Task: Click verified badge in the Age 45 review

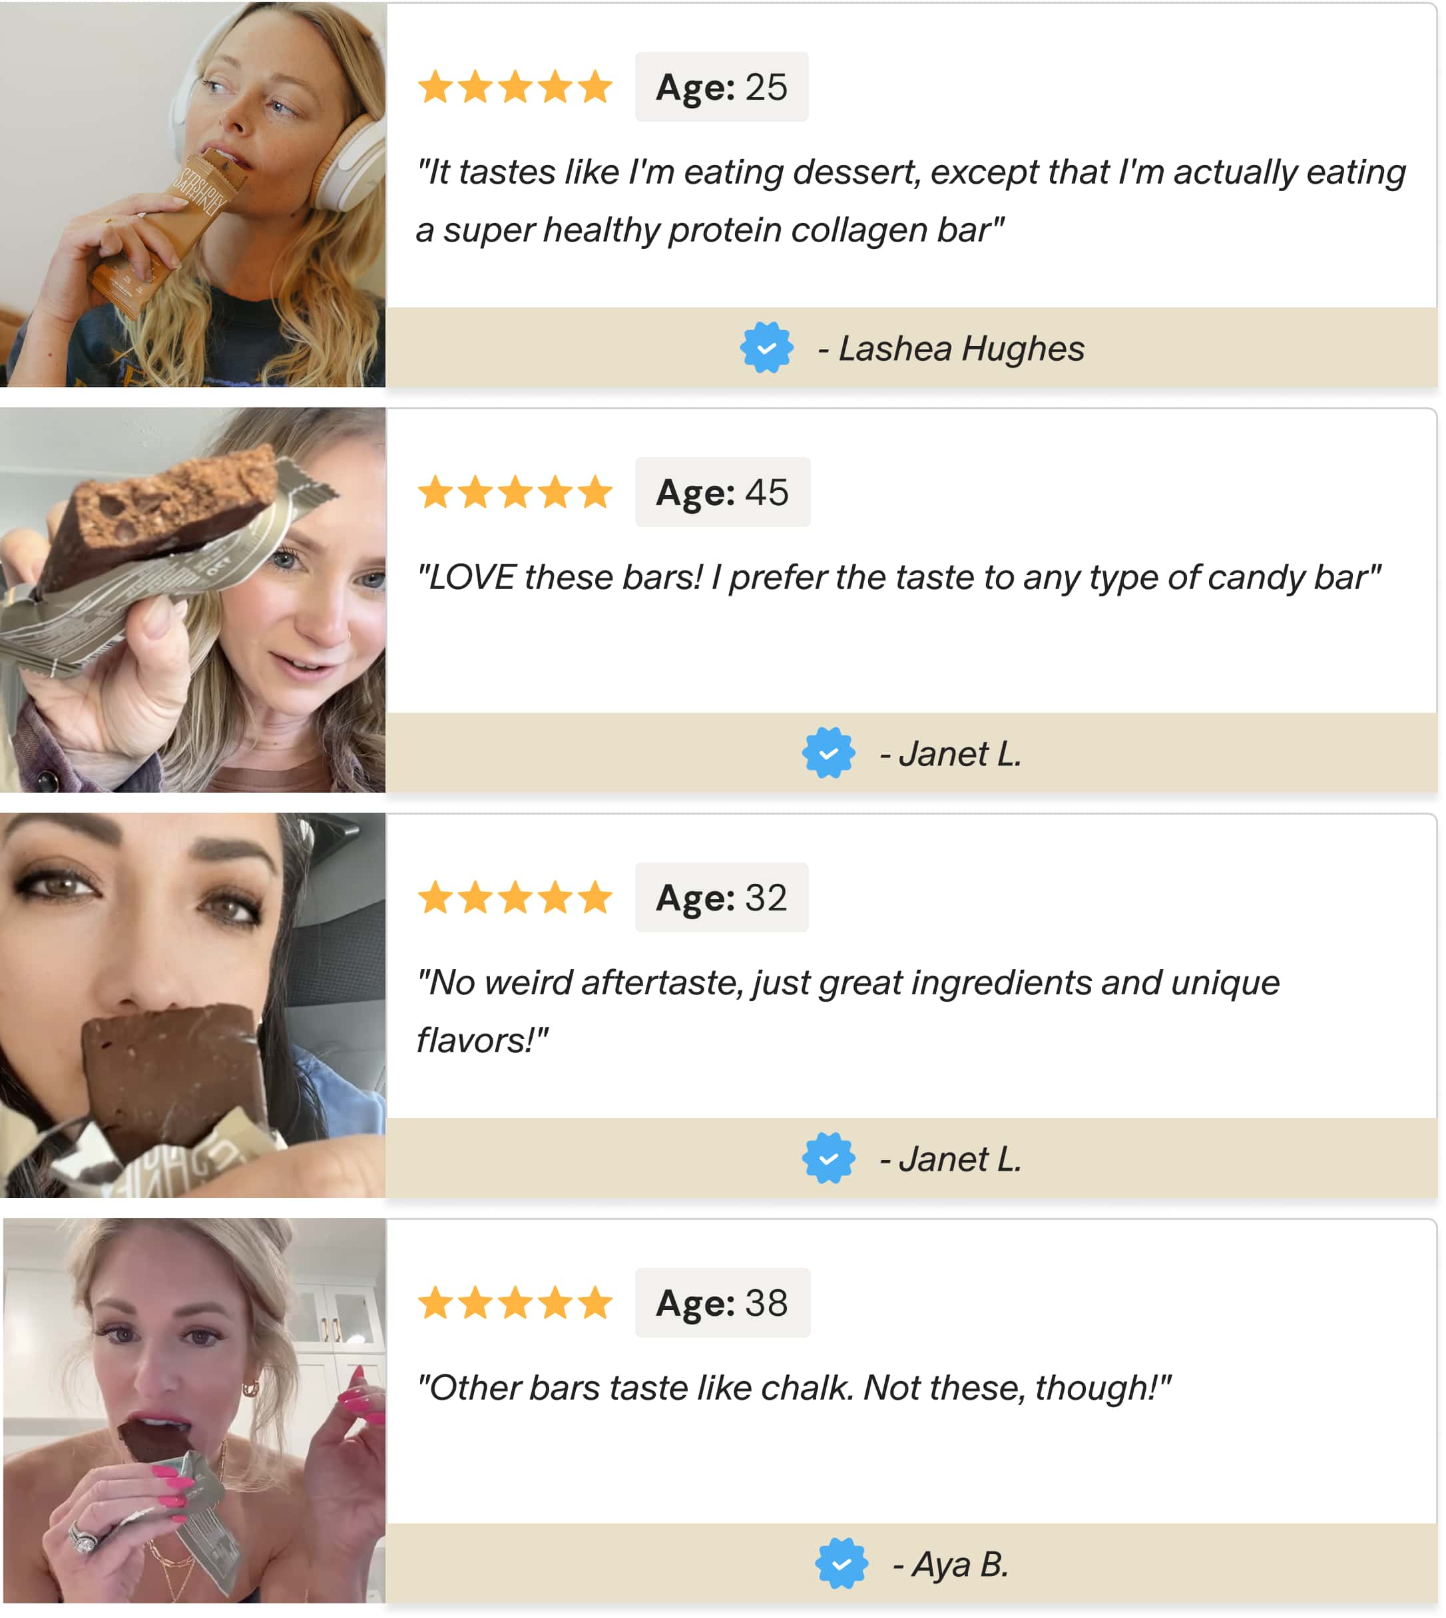Action: pos(828,753)
